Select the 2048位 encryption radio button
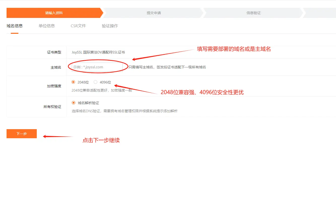Viewport: 336px width, 197px height. tap(73, 82)
